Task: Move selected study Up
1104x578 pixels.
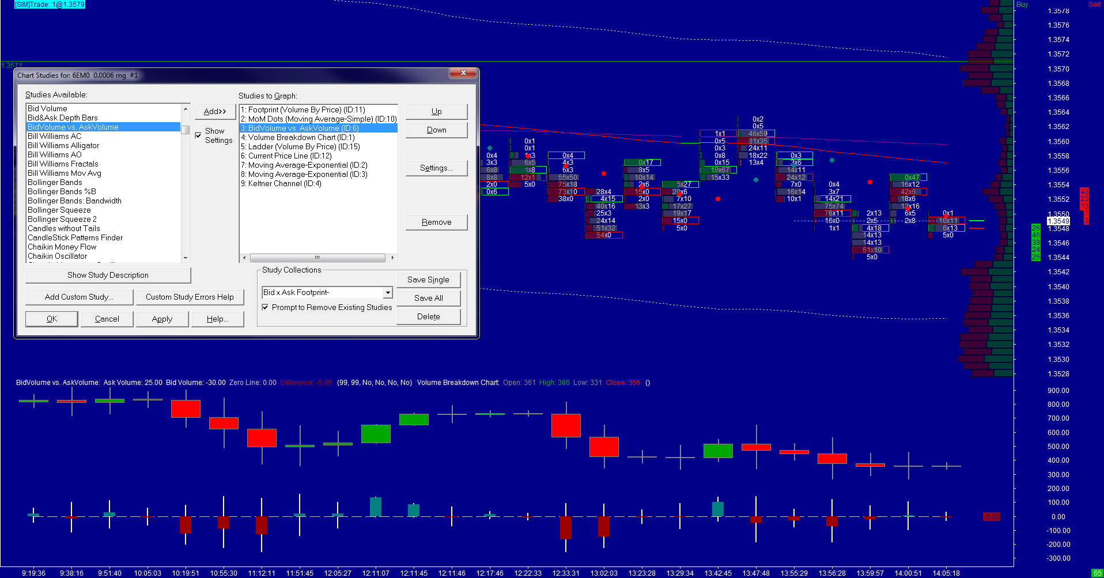Action: pos(437,111)
